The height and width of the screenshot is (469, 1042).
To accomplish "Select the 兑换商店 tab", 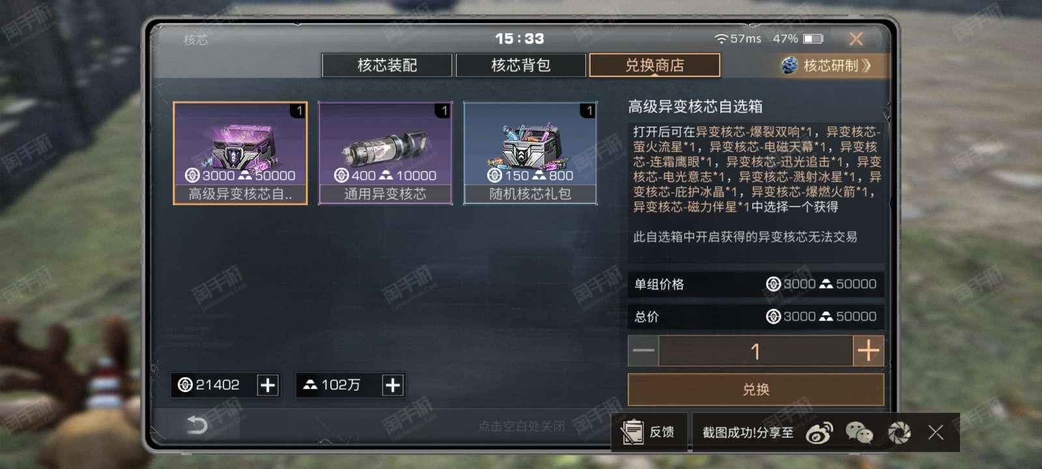I will coord(655,65).
